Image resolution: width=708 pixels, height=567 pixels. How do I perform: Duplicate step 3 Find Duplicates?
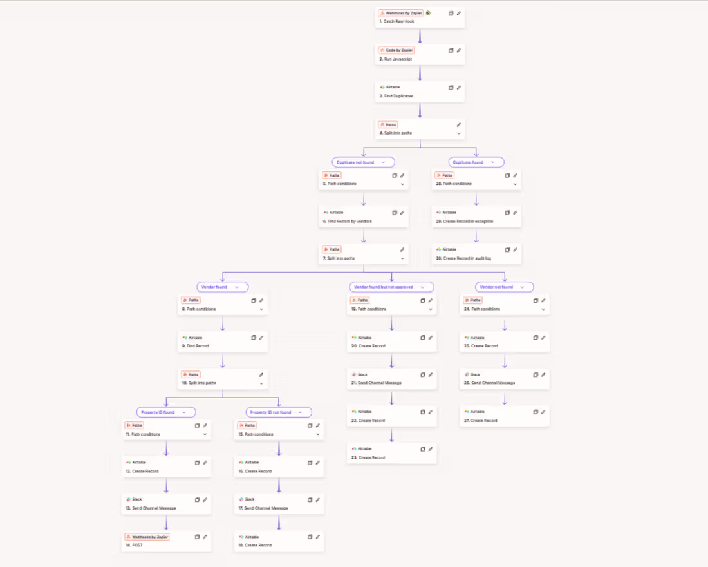pos(451,87)
